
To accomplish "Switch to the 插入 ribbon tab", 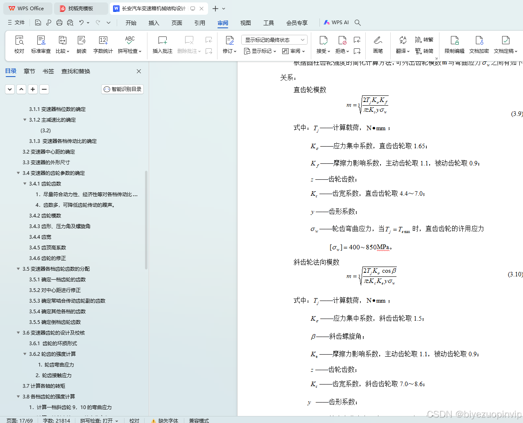I will click(154, 23).
